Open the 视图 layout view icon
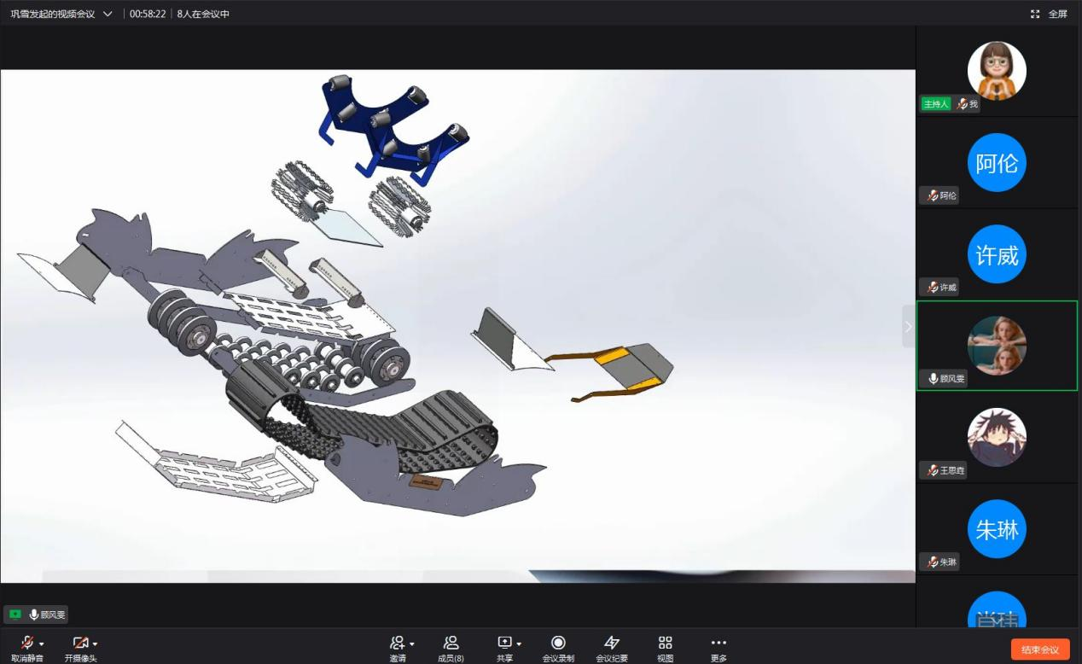 [666, 644]
